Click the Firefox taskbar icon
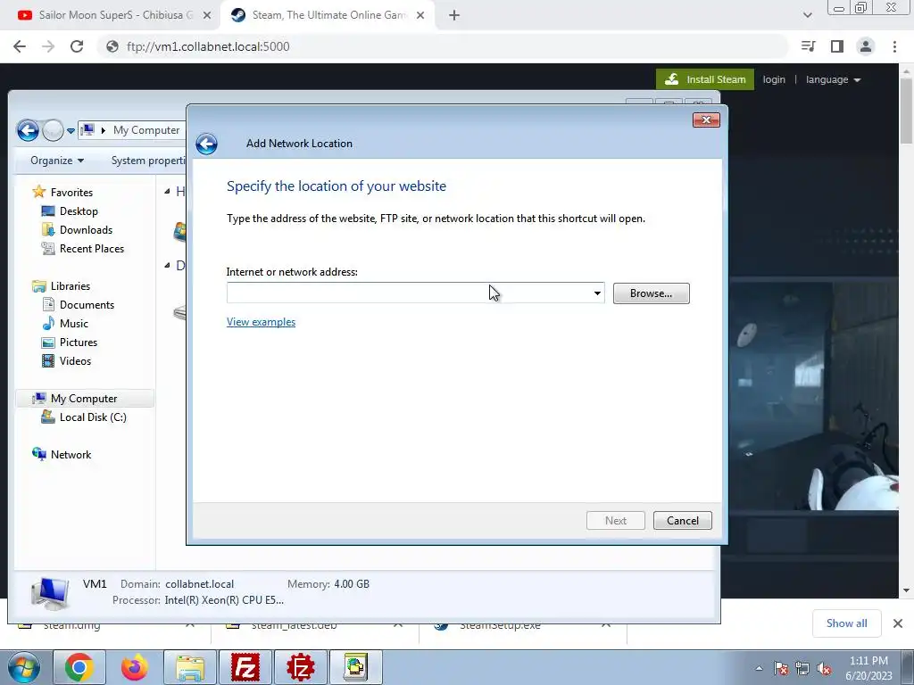 (x=135, y=667)
